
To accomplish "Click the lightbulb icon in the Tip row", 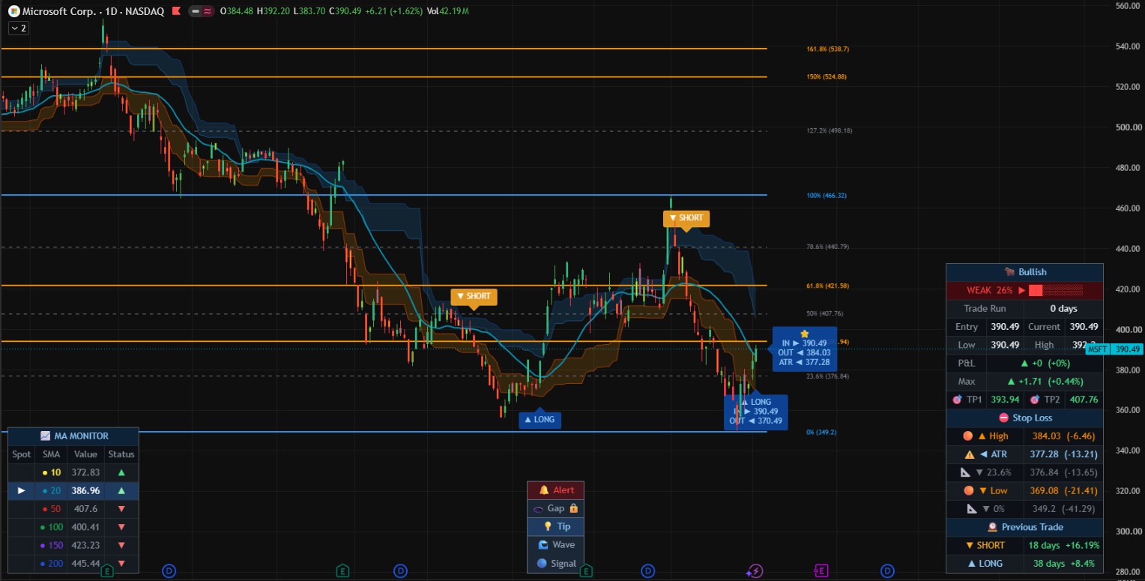I will 548,526.
